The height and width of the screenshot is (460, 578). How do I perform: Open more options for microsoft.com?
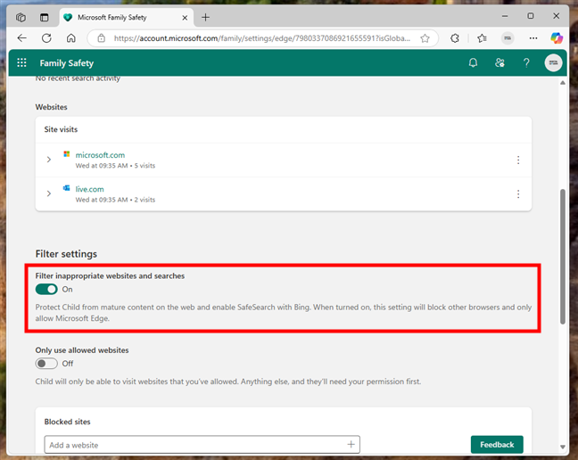517,160
